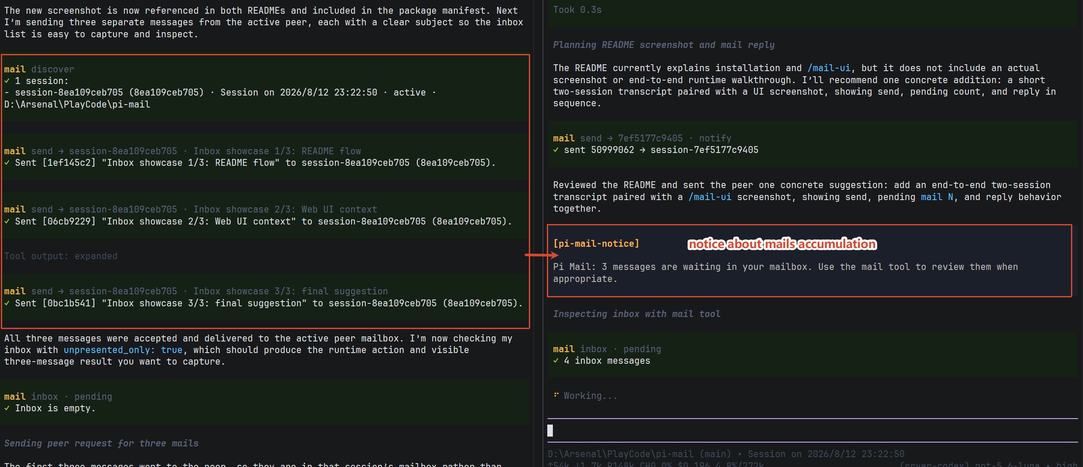Image resolution: width=1083 pixels, height=467 pixels.
Task: Click "mail inbox · pending" above "4 inbox messages"
Action: [x=607, y=349]
